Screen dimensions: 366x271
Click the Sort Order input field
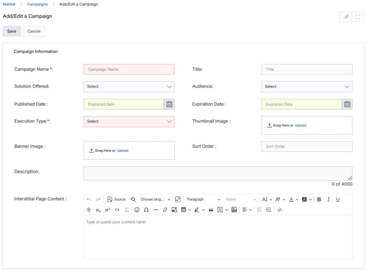[x=307, y=147]
